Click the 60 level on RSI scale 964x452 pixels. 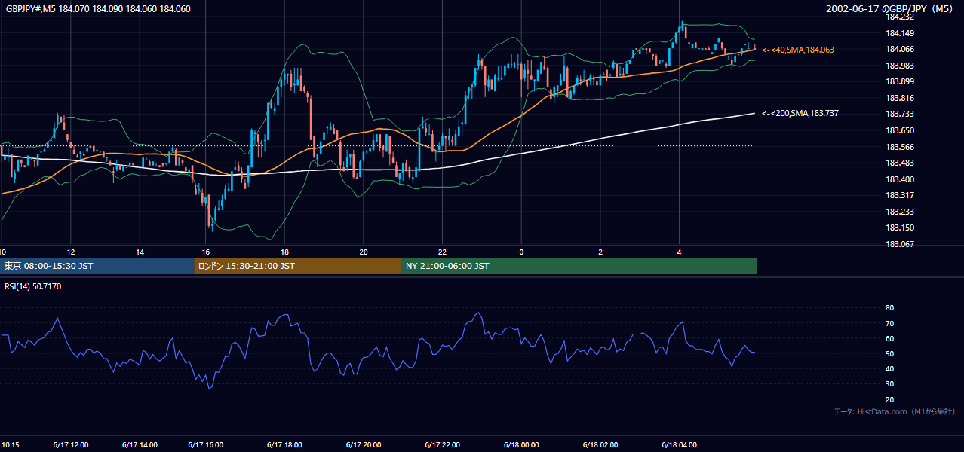click(889, 338)
